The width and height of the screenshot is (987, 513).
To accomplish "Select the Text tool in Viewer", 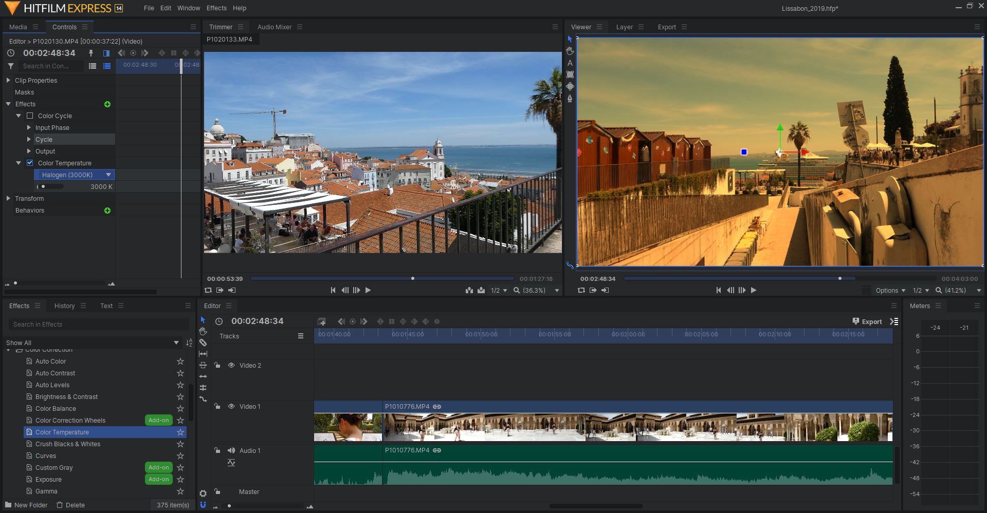I will 570,63.
